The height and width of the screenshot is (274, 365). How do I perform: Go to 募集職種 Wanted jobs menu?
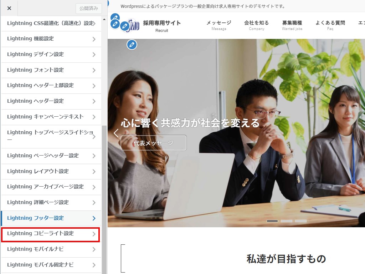pos(292,25)
